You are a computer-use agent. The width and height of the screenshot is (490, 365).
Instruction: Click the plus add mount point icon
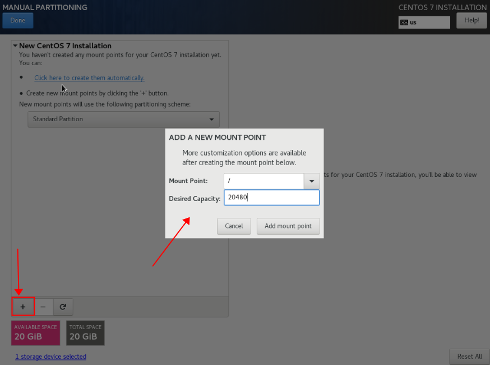(23, 307)
